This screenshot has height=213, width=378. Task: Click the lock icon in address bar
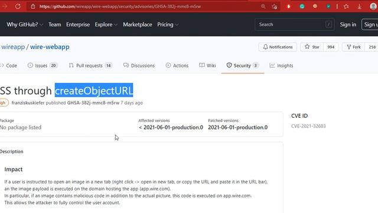point(33,7)
